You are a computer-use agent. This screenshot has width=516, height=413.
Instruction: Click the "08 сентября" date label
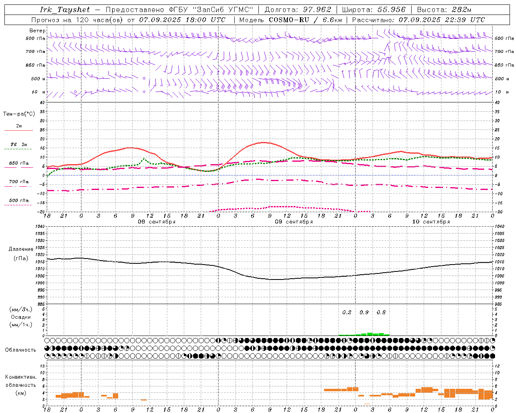(x=157, y=222)
